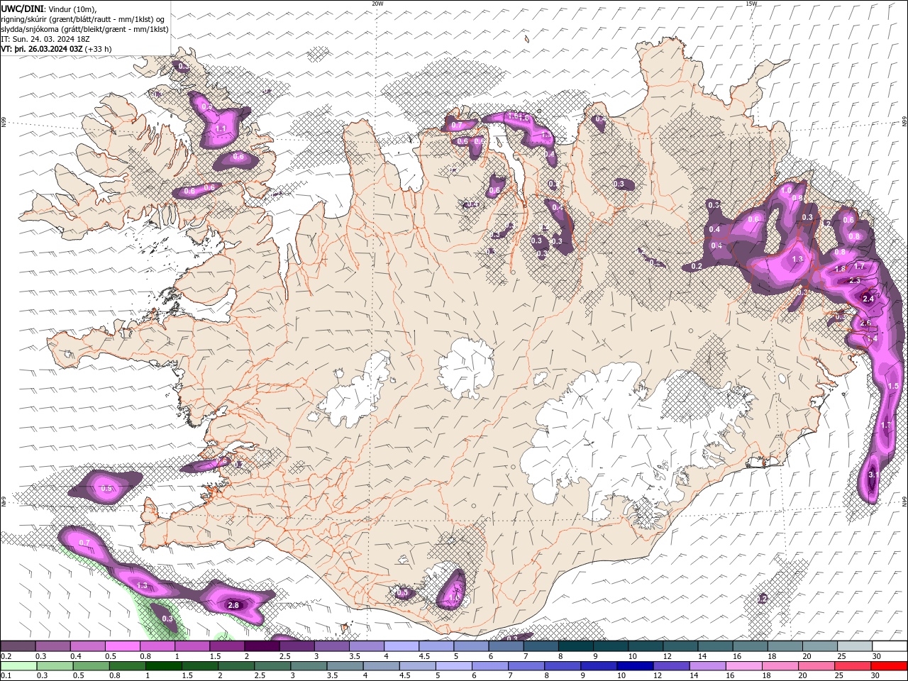Pick bottom-row legend swatch between 3 and 3.5
This screenshot has width=908, height=681.
click(309, 666)
